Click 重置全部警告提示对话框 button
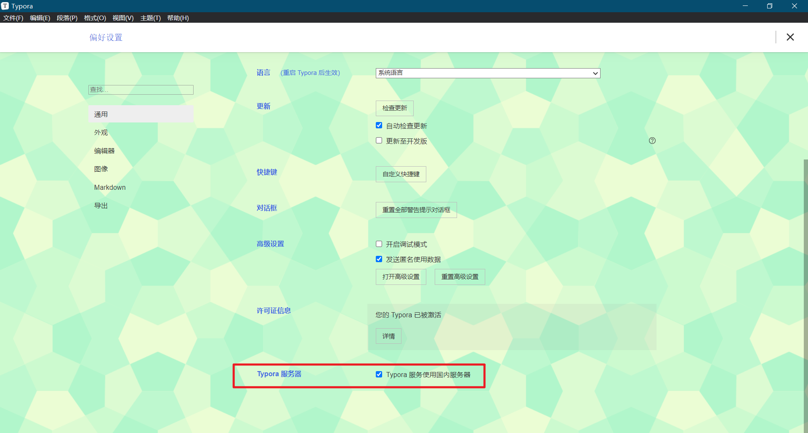 [x=416, y=210]
